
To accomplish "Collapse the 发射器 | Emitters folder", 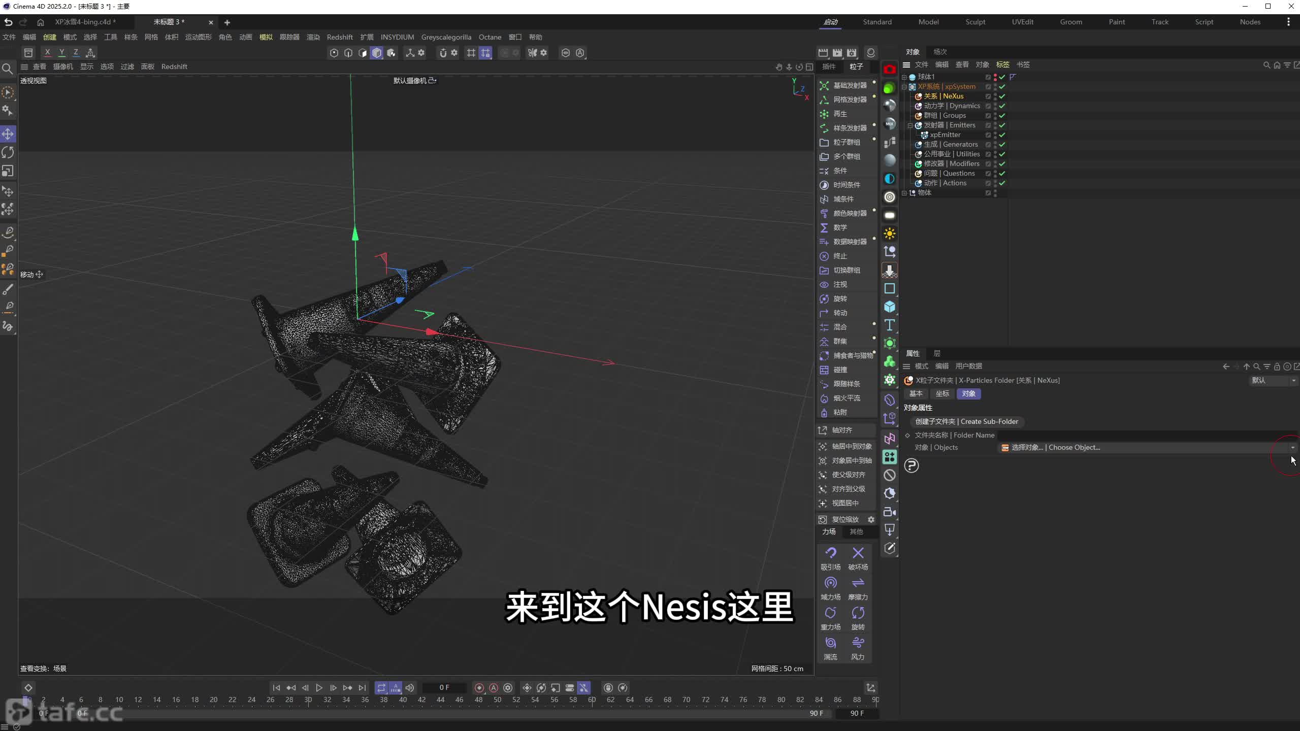I will 910,125.
